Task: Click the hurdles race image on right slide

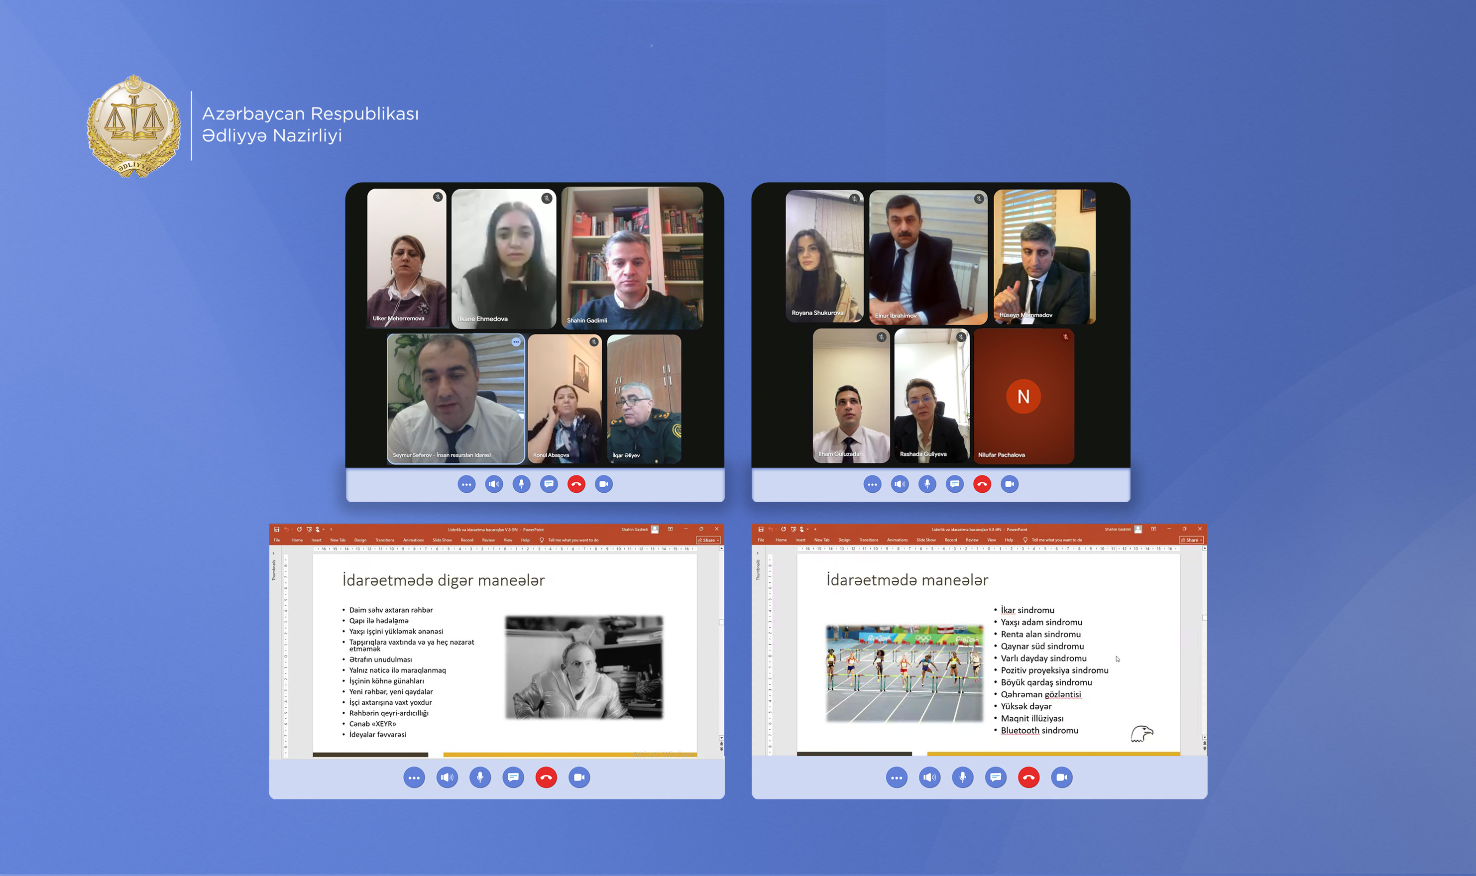Action: [x=904, y=673]
